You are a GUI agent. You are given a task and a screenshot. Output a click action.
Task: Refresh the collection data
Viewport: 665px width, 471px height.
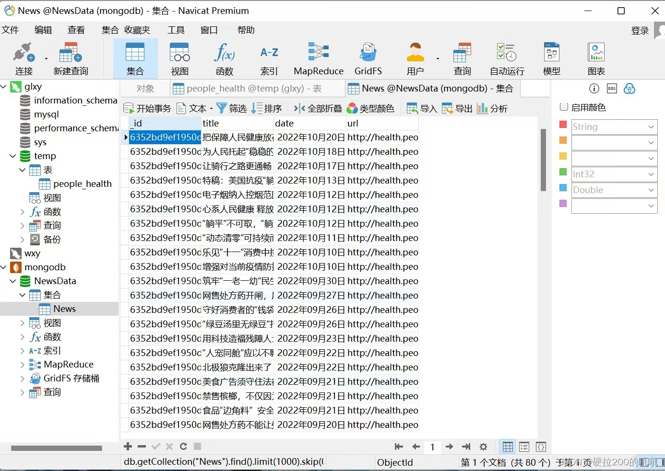(183, 447)
